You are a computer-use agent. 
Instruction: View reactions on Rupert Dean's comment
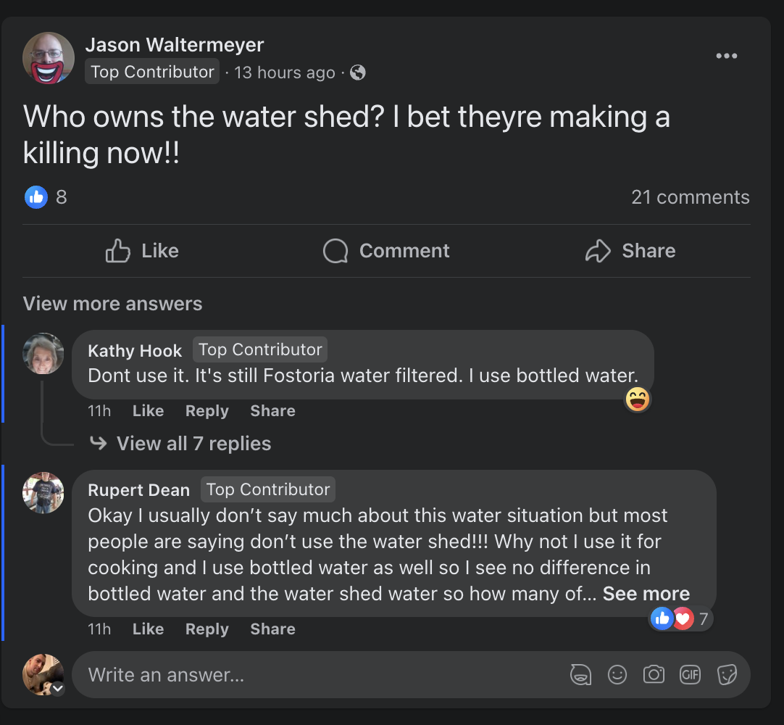click(x=680, y=618)
